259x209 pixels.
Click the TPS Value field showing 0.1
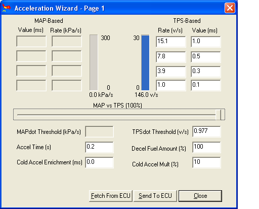206,85
